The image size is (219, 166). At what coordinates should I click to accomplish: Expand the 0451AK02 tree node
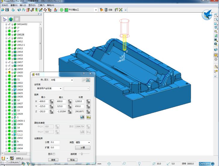[x=6, y=24]
